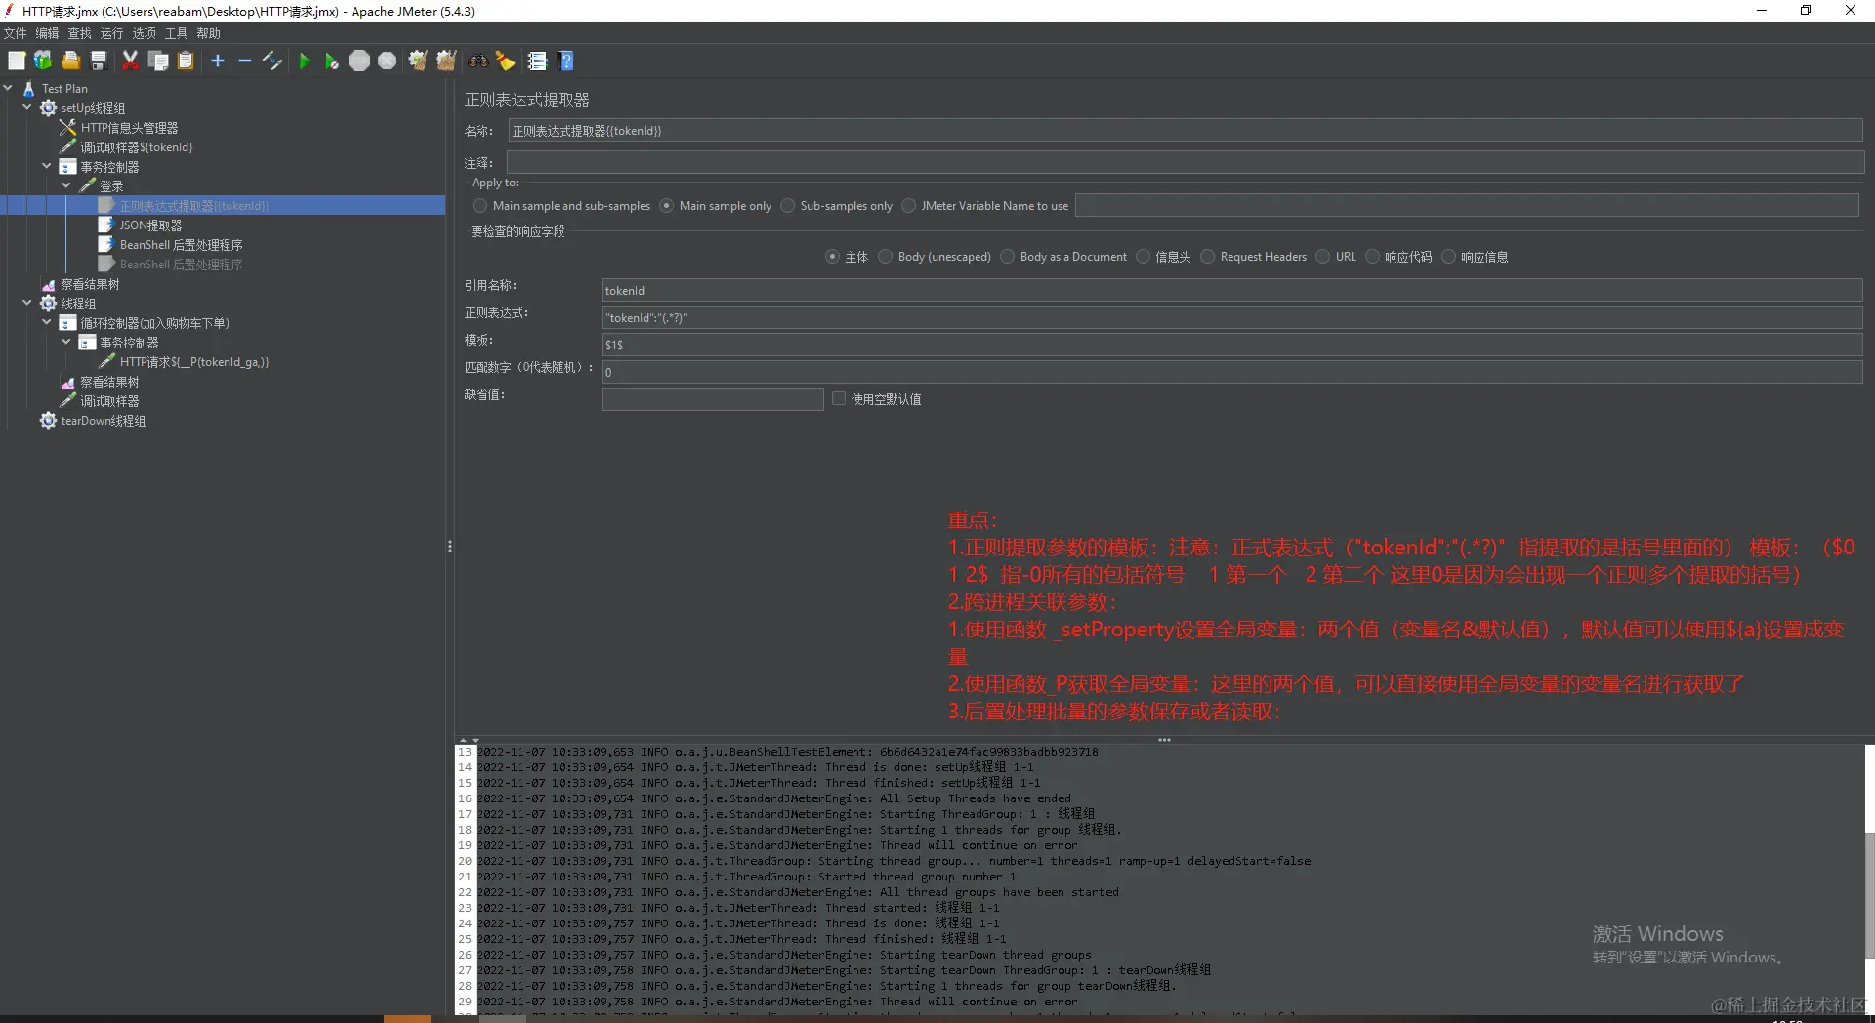Collapse the Test Plan tree node
The image size is (1875, 1023).
pos(8,88)
